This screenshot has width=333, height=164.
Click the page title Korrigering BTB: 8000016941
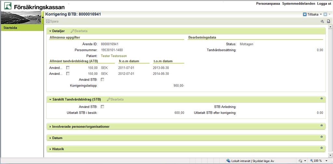click(x=73, y=14)
